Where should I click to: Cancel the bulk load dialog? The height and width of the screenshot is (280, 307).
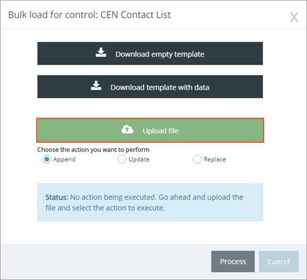pos(279,261)
